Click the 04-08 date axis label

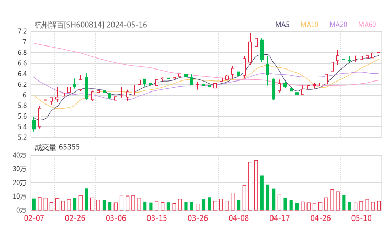coord(238,218)
